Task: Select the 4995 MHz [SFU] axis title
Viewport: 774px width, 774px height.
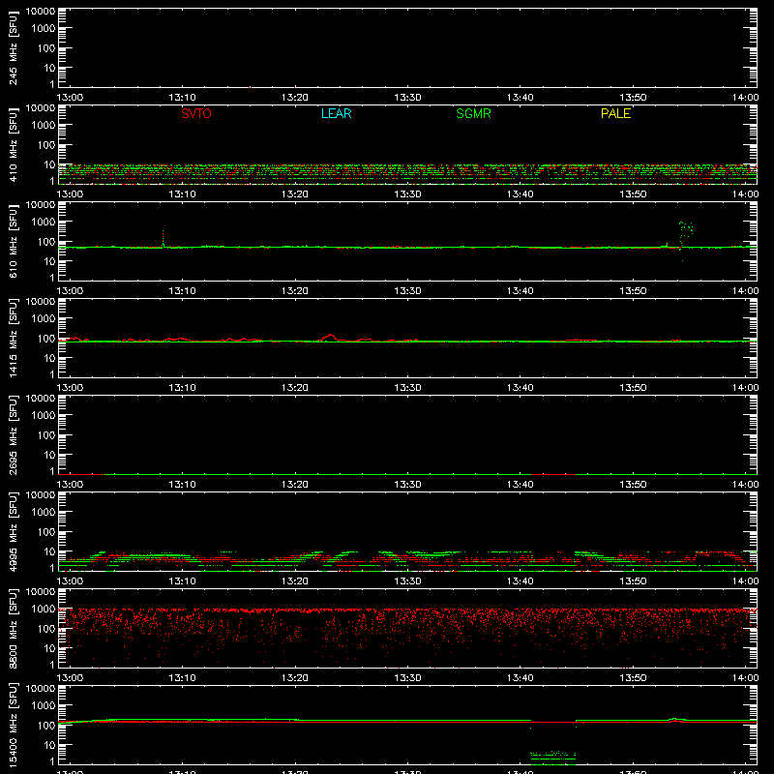Action: pyautogui.click(x=14, y=532)
